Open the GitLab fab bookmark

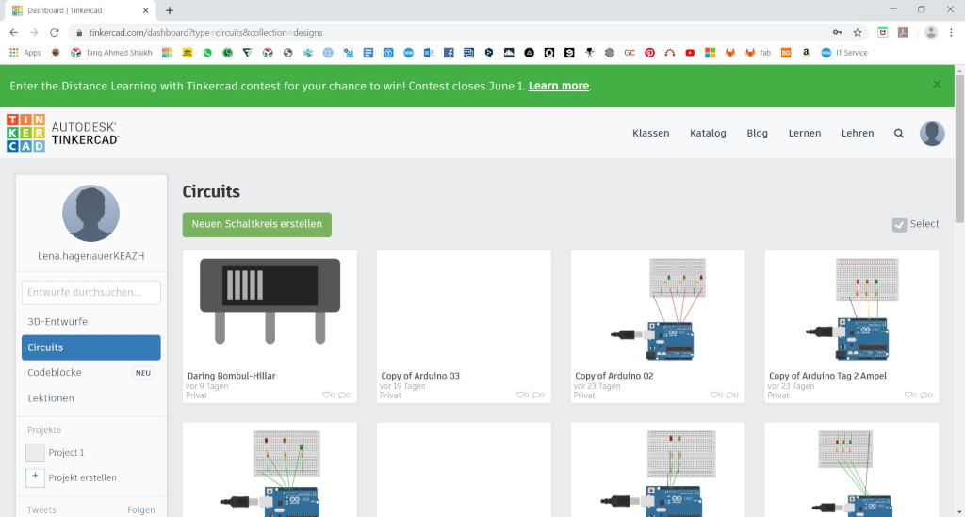[758, 53]
